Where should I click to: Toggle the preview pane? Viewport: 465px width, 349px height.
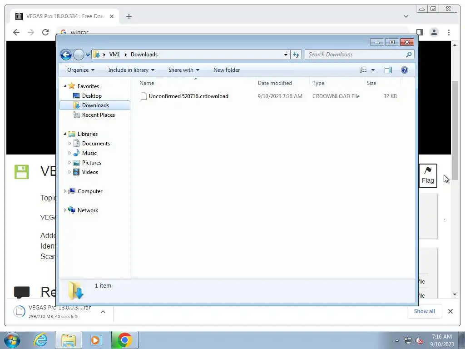coord(388,70)
